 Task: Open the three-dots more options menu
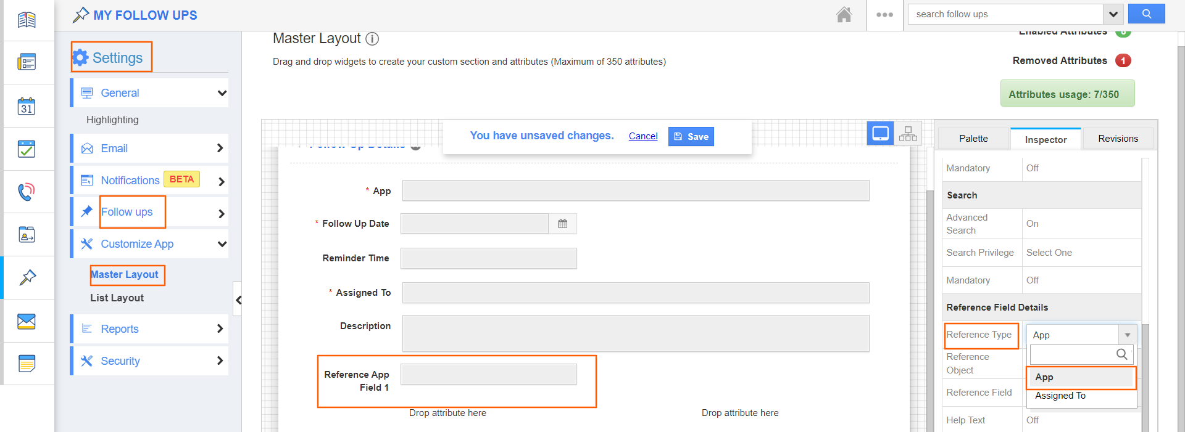[x=884, y=15]
